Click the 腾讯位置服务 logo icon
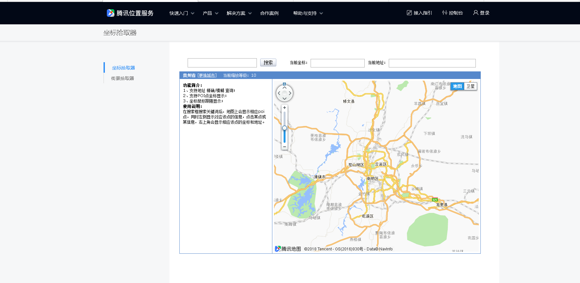Image resolution: width=580 pixels, height=283 pixels. (110, 13)
